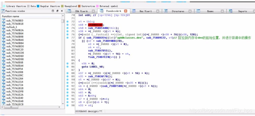The image size is (255, 116).
Task: Click the Enums tab icon
Action: click(198, 11)
